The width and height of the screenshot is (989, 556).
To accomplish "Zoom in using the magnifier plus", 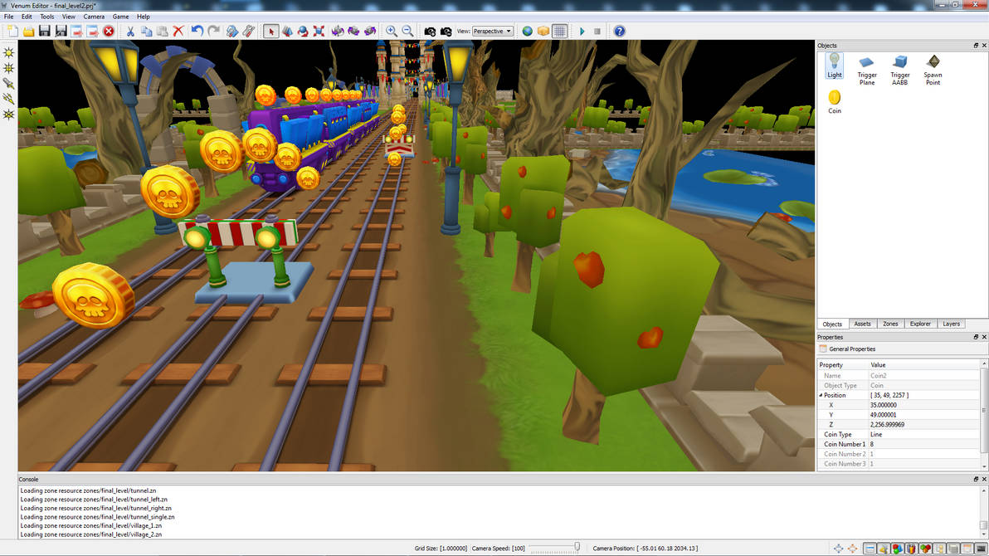I will coord(392,31).
